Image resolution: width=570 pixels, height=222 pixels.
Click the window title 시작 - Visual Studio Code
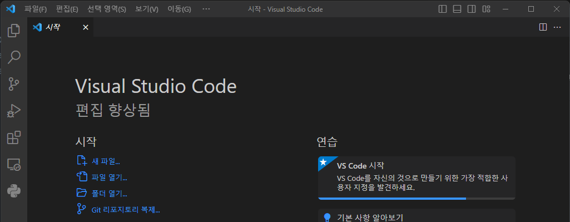285,9
